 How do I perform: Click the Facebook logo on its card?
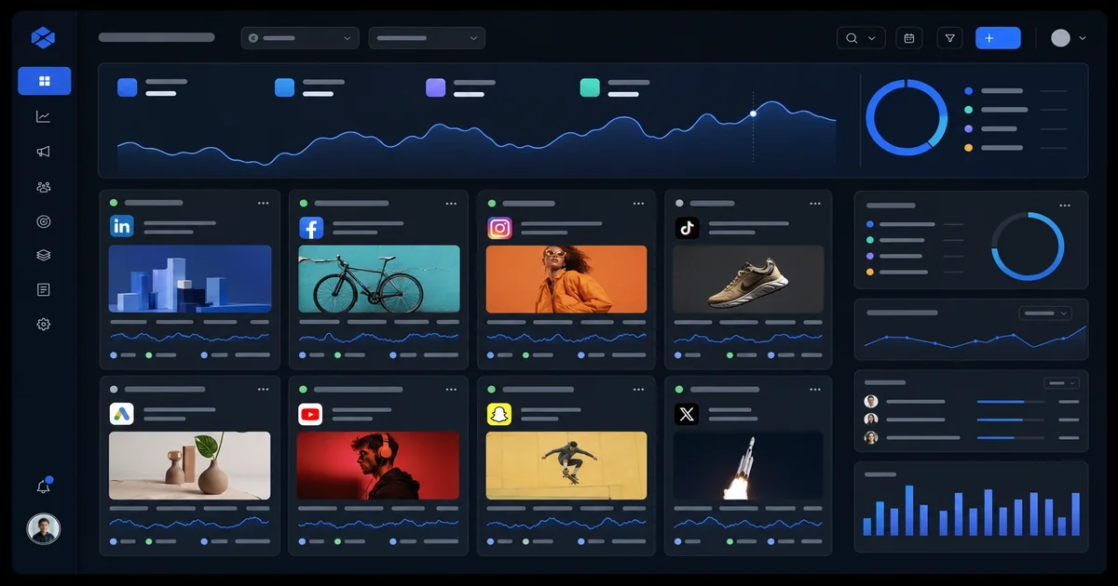[311, 228]
